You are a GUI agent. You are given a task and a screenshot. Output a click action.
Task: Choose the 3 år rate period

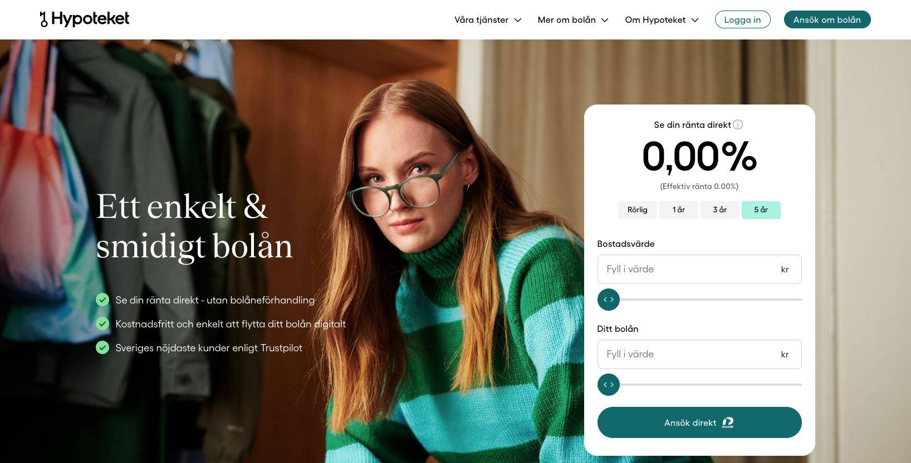click(x=720, y=210)
